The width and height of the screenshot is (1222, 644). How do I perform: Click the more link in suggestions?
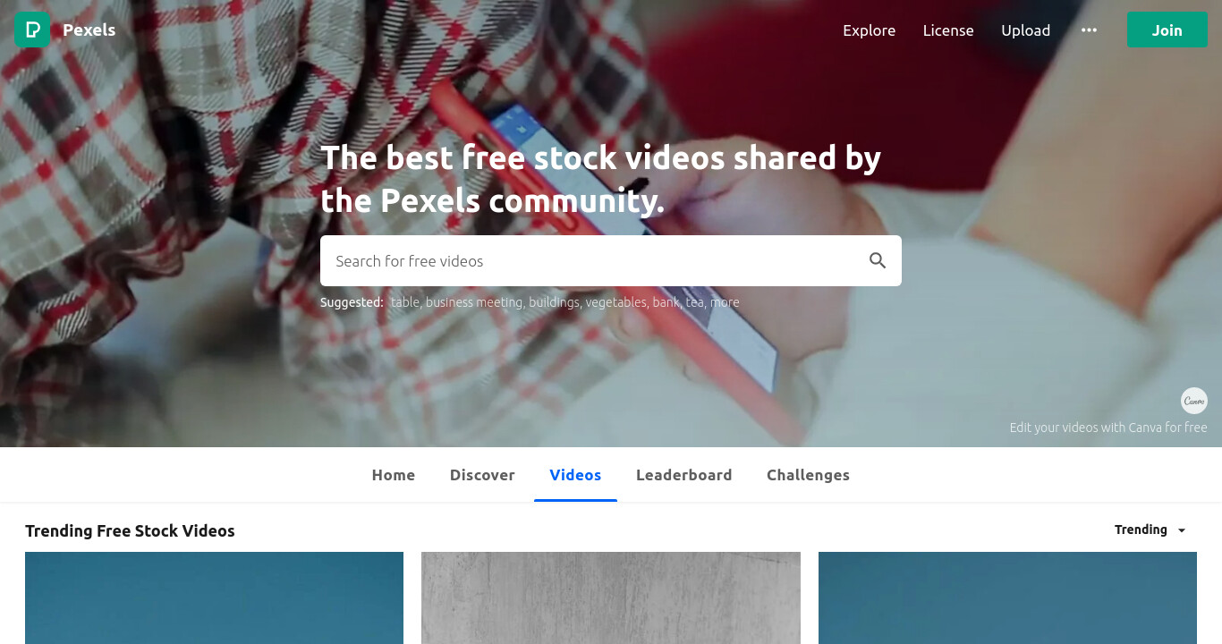[x=725, y=302]
